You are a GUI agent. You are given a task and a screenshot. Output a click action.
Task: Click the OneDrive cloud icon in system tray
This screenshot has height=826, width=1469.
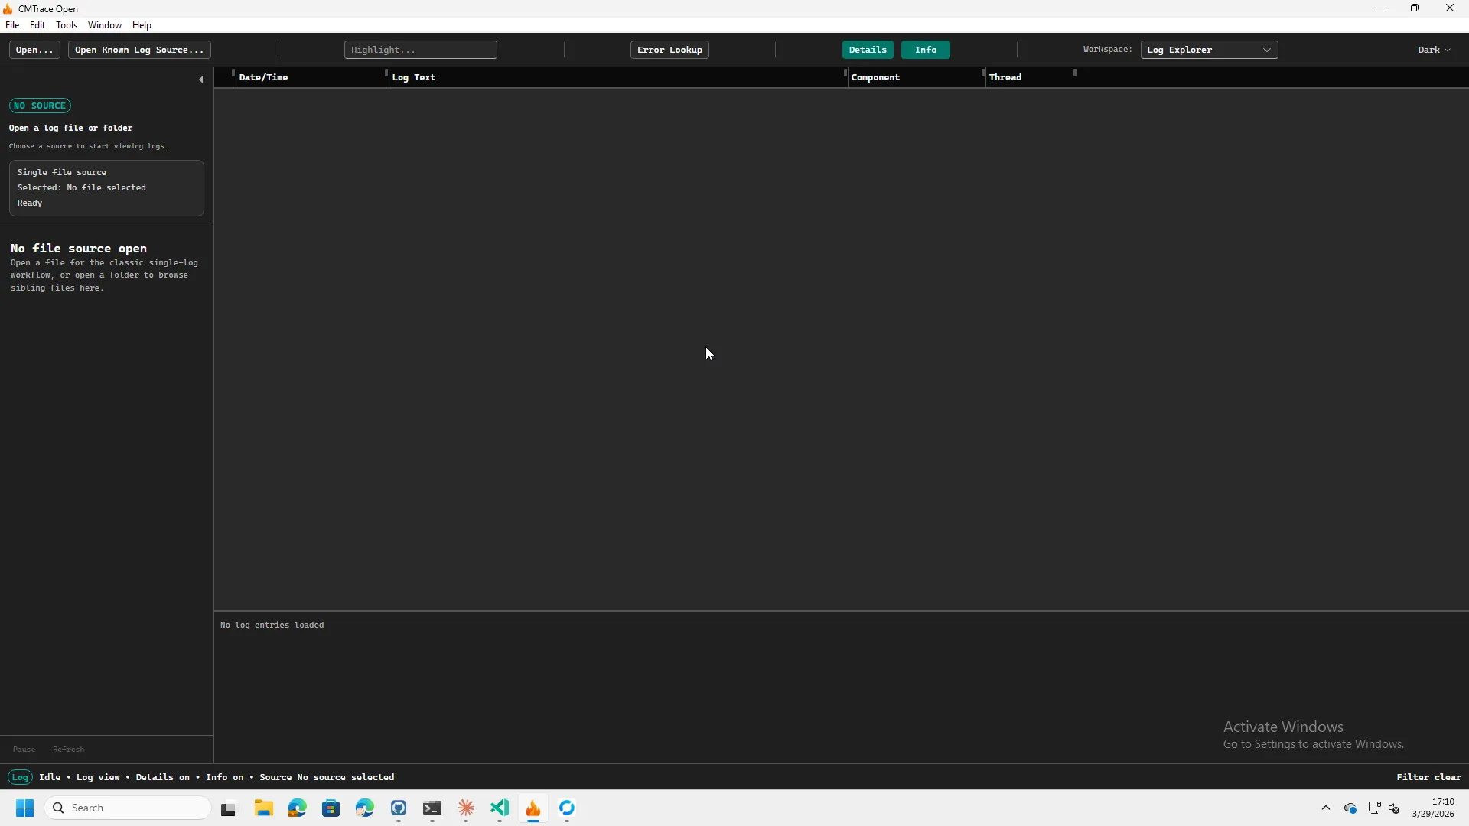(1350, 808)
